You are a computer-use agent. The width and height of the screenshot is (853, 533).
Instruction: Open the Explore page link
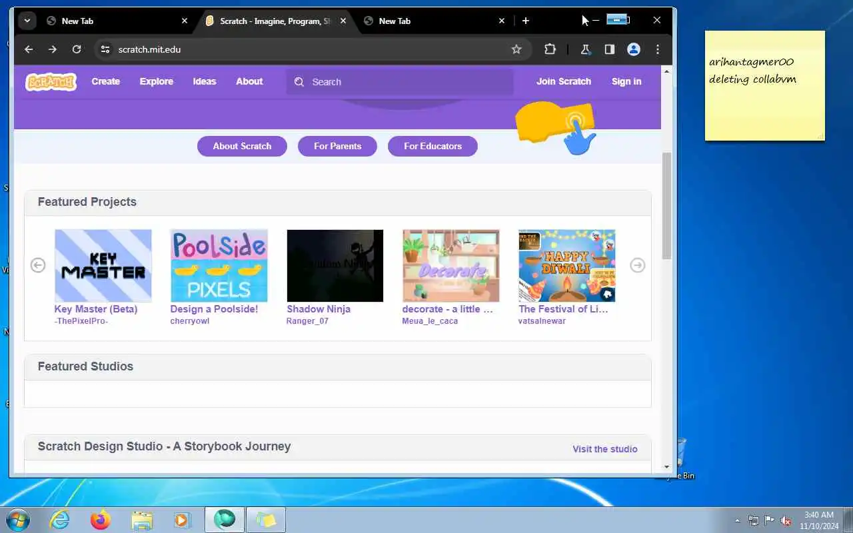[157, 81]
